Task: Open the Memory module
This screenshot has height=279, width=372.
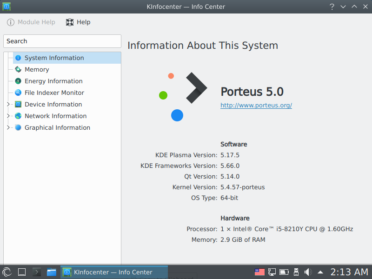Action: 36,69
